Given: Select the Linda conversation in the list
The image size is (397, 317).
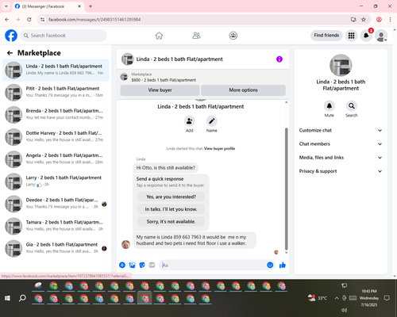Looking at the screenshot, I should (x=56, y=71).
